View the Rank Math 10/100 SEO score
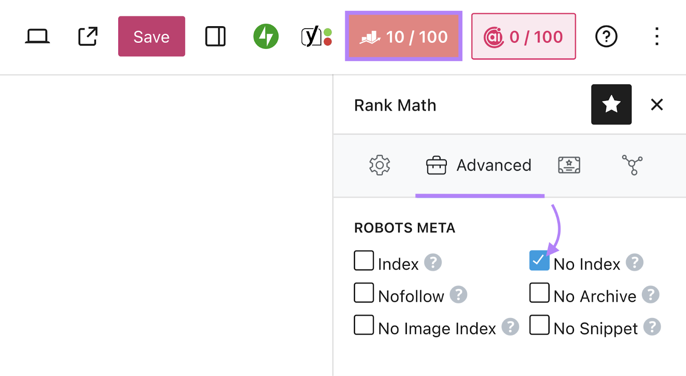The height and width of the screenshot is (376, 686). click(403, 36)
